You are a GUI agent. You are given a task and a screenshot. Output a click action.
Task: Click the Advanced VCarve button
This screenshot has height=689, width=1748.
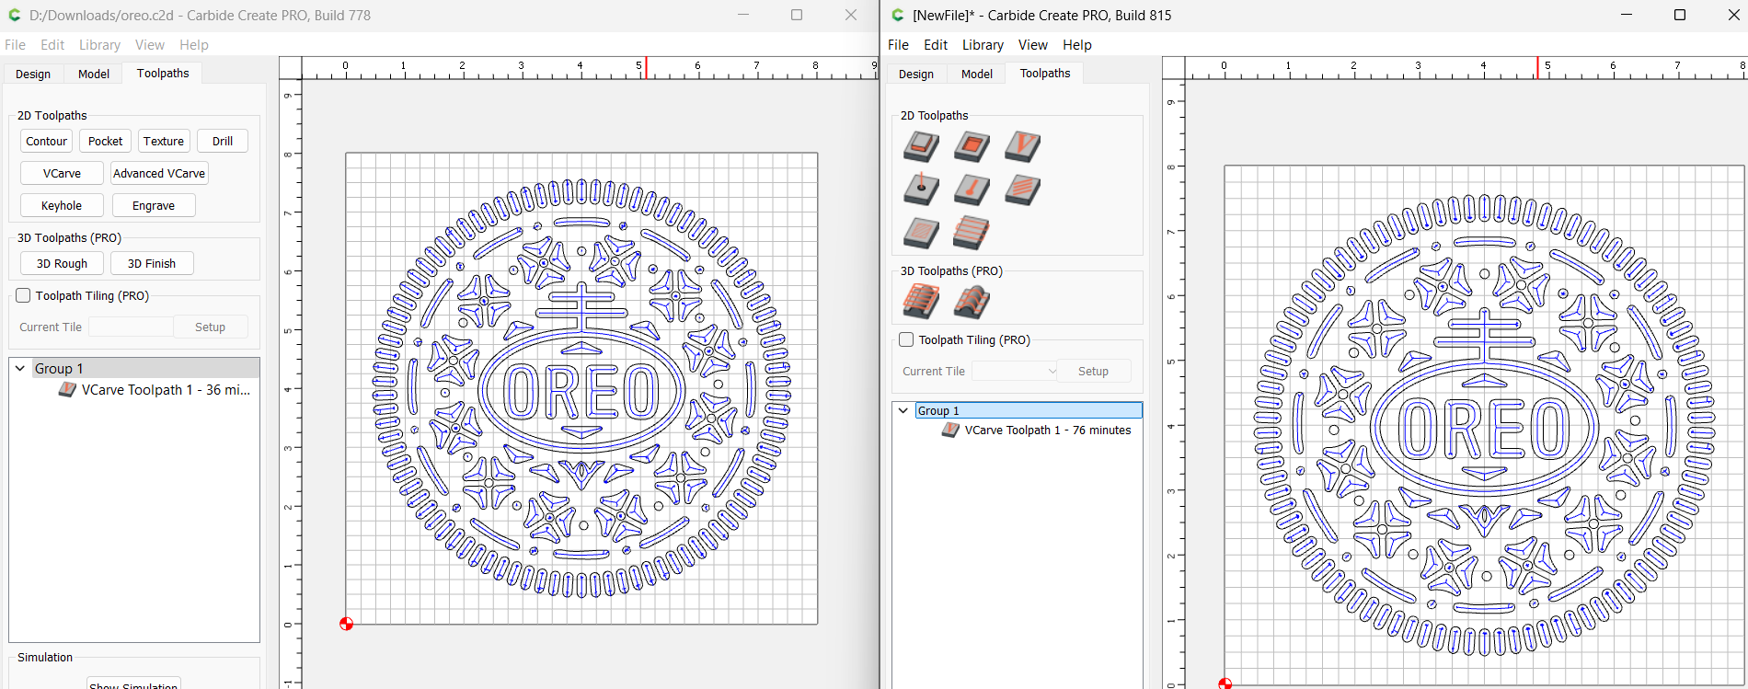159,173
